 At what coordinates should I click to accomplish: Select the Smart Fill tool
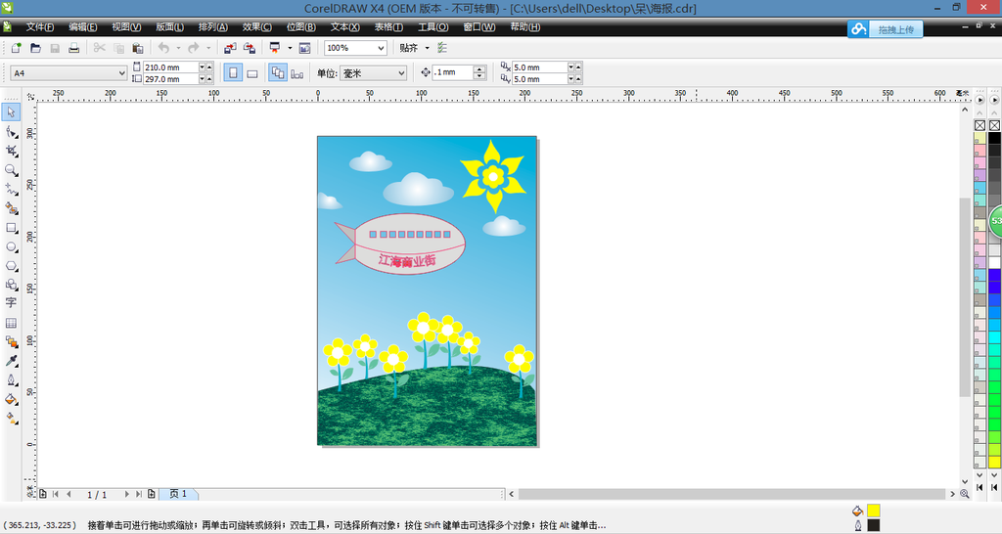[11, 209]
